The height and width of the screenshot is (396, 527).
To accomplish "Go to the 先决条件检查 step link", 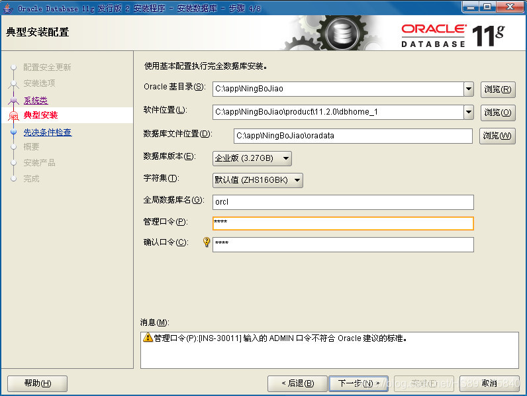I will 48,132.
